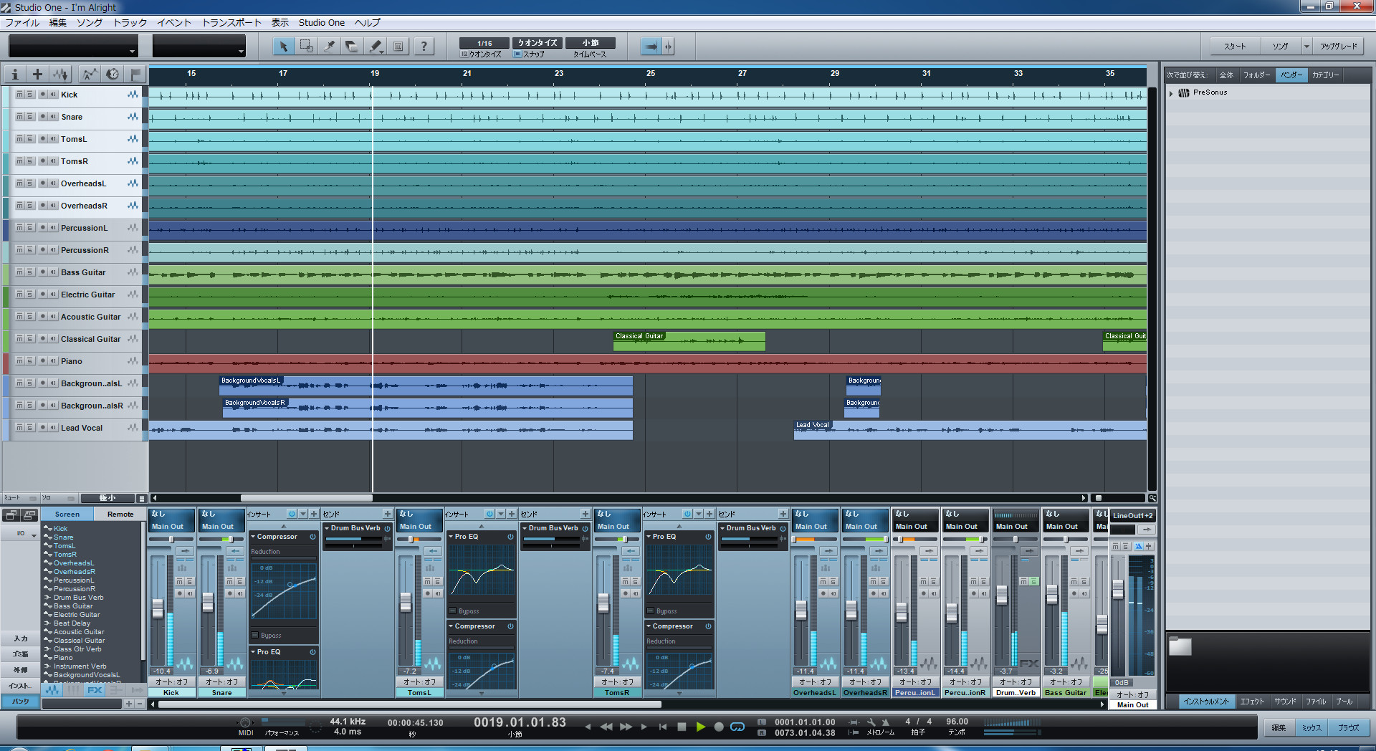Collapse the Compressor insert on Kick channel
The height and width of the screenshot is (751, 1376).
[x=253, y=537]
